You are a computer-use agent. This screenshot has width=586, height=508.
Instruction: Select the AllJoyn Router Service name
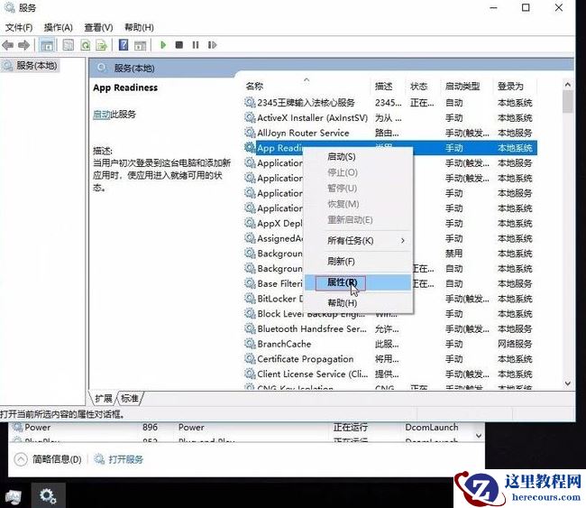tap(303, 133)
